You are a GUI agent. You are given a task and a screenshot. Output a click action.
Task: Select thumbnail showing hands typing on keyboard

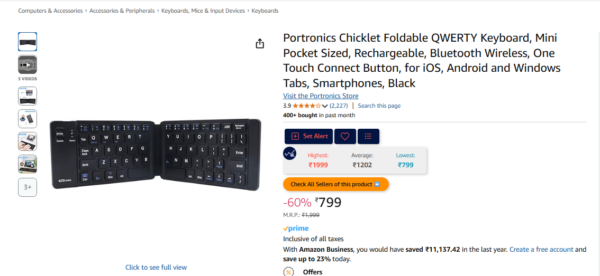(28, 141)
